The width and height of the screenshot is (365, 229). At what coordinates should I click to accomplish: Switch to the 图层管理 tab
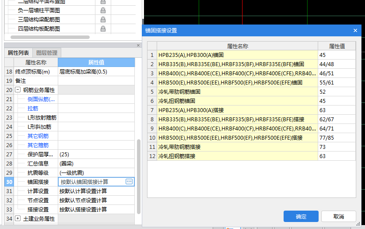point(47,53)
